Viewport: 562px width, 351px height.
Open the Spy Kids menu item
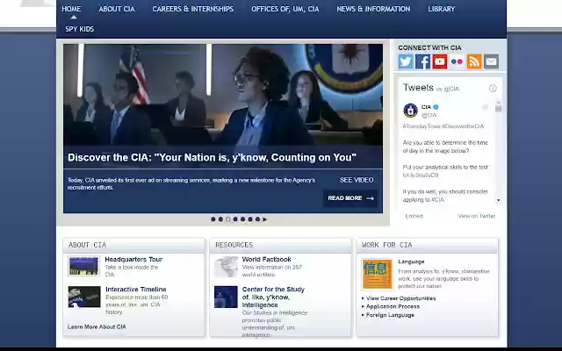click(80, 29)
